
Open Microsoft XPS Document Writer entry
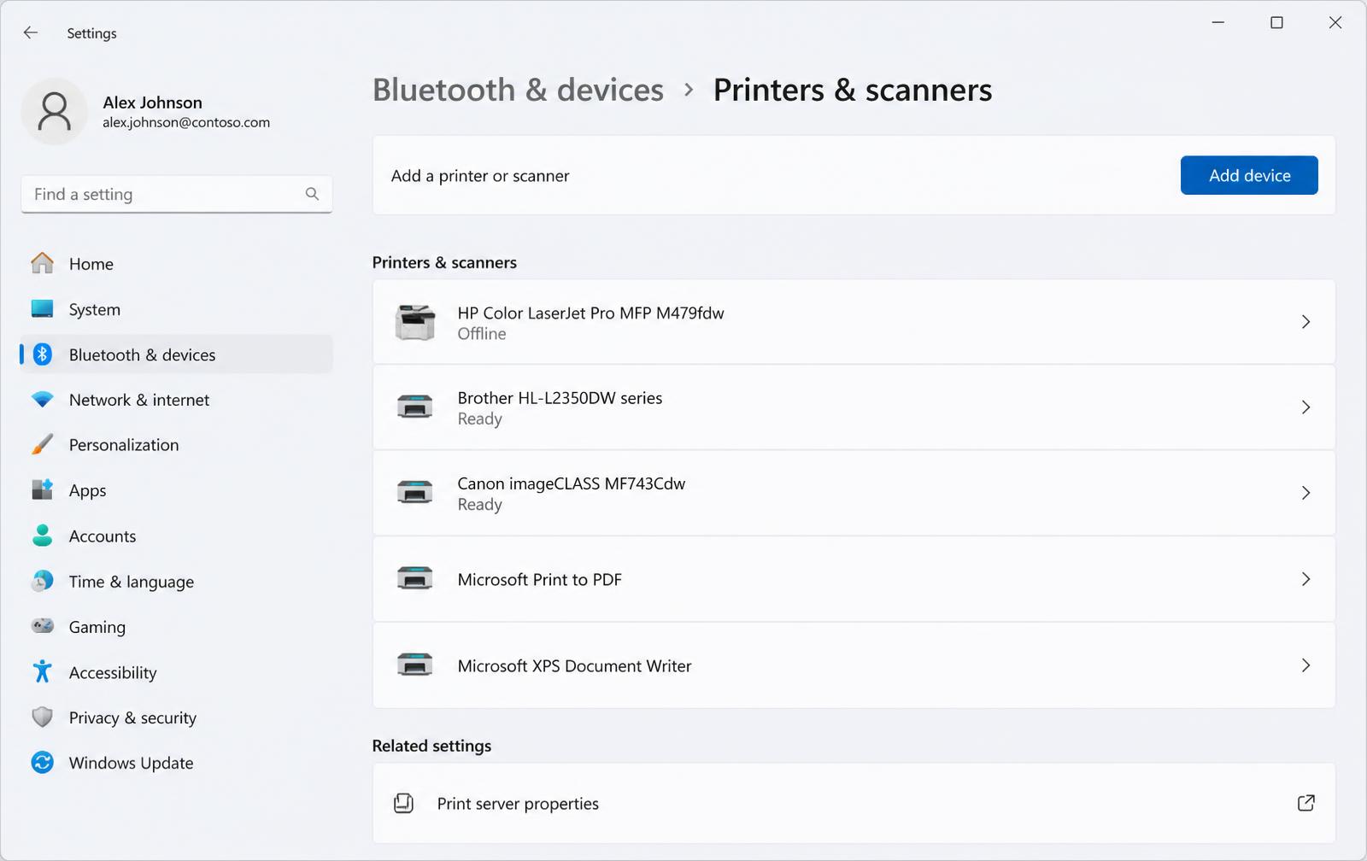click(x=854, y=665)
